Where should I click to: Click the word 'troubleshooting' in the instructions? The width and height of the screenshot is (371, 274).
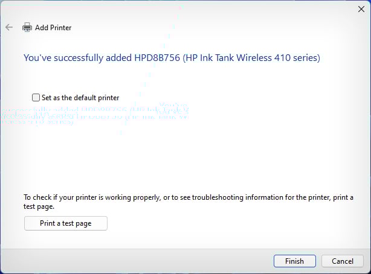coord(218,197)
